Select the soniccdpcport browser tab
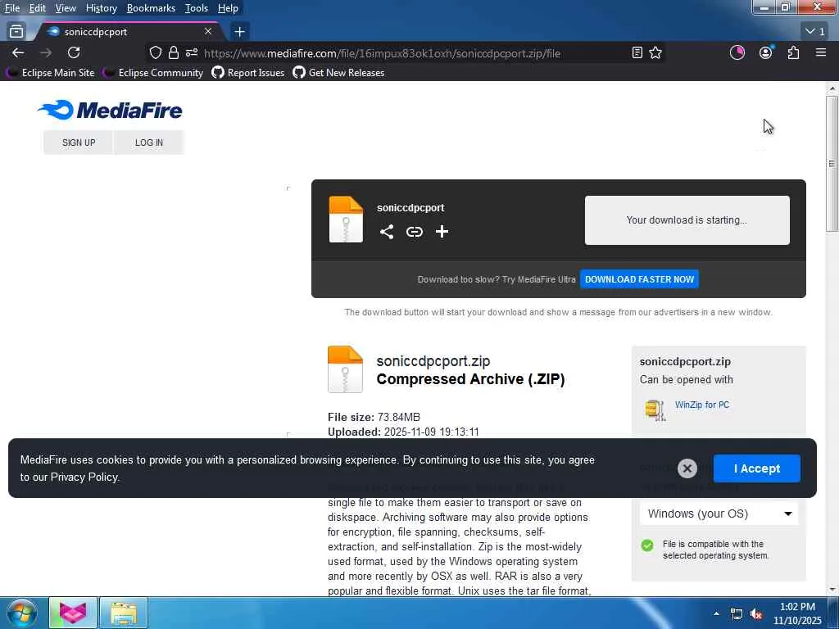Image resolution: width=839 pixels, height=629 pixels. [129, 32]
